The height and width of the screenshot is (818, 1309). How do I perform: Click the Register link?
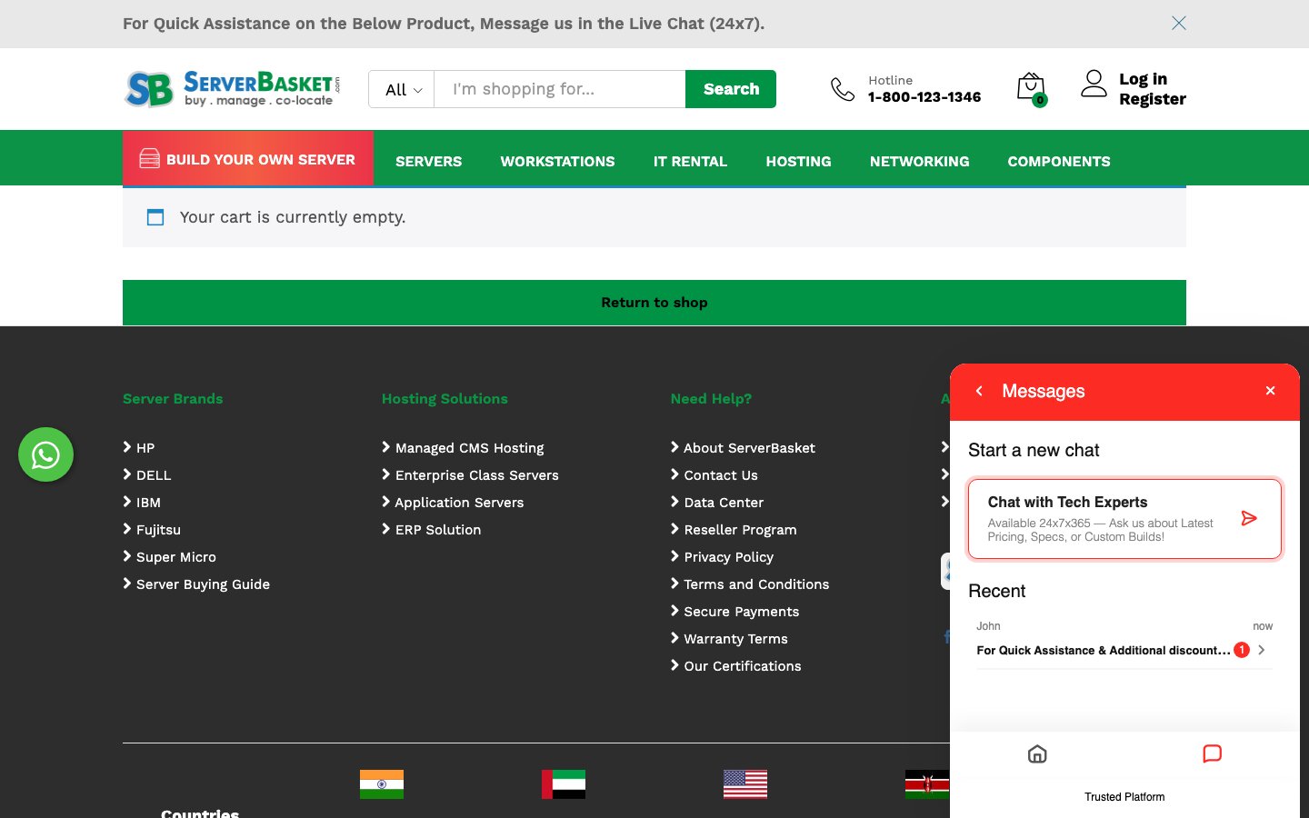click(1153, 99)
